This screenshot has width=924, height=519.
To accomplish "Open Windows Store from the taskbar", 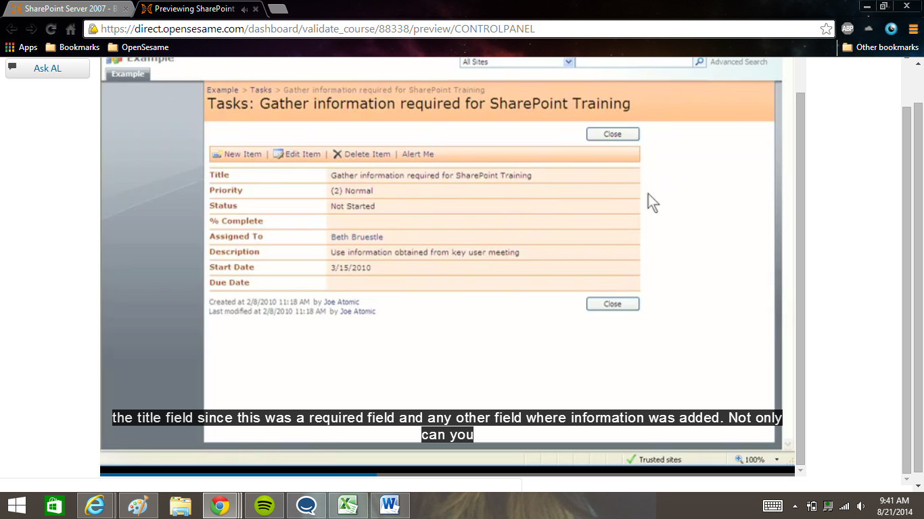I will (54, 505).
